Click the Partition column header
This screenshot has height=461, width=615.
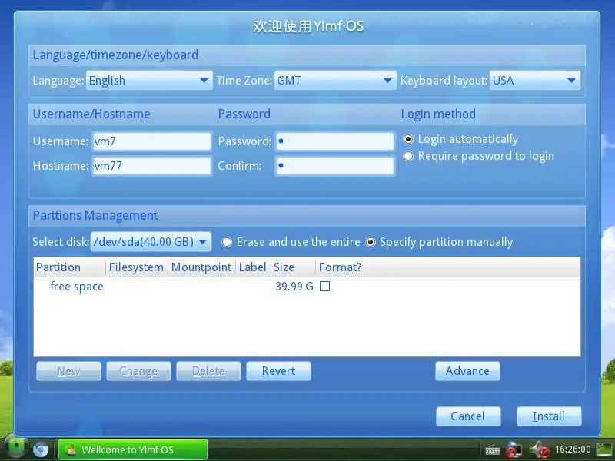70,267
